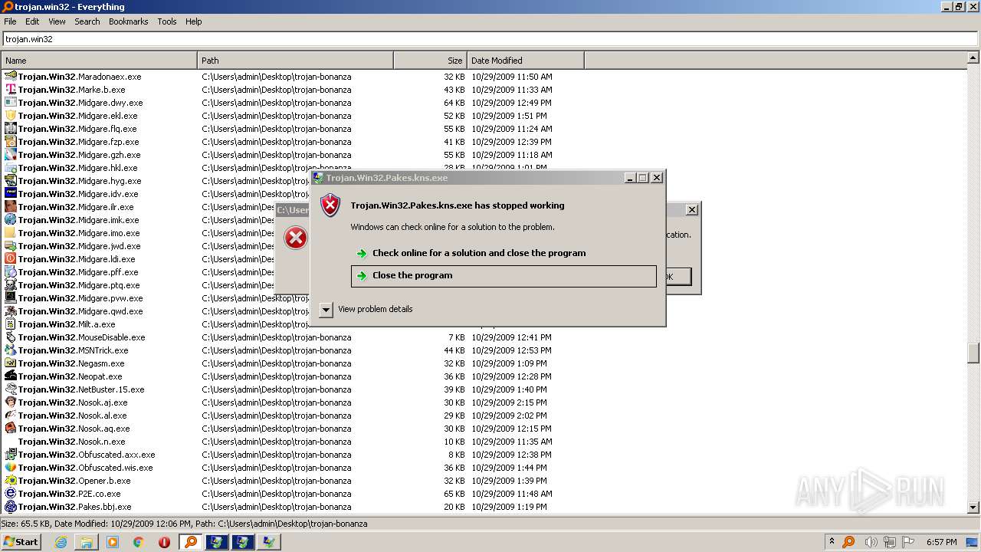Select the Trojan.Win32.Obfuscated.axx.exe file row
This screenshot has width=981, height=552.
click(x=291, y=455)
